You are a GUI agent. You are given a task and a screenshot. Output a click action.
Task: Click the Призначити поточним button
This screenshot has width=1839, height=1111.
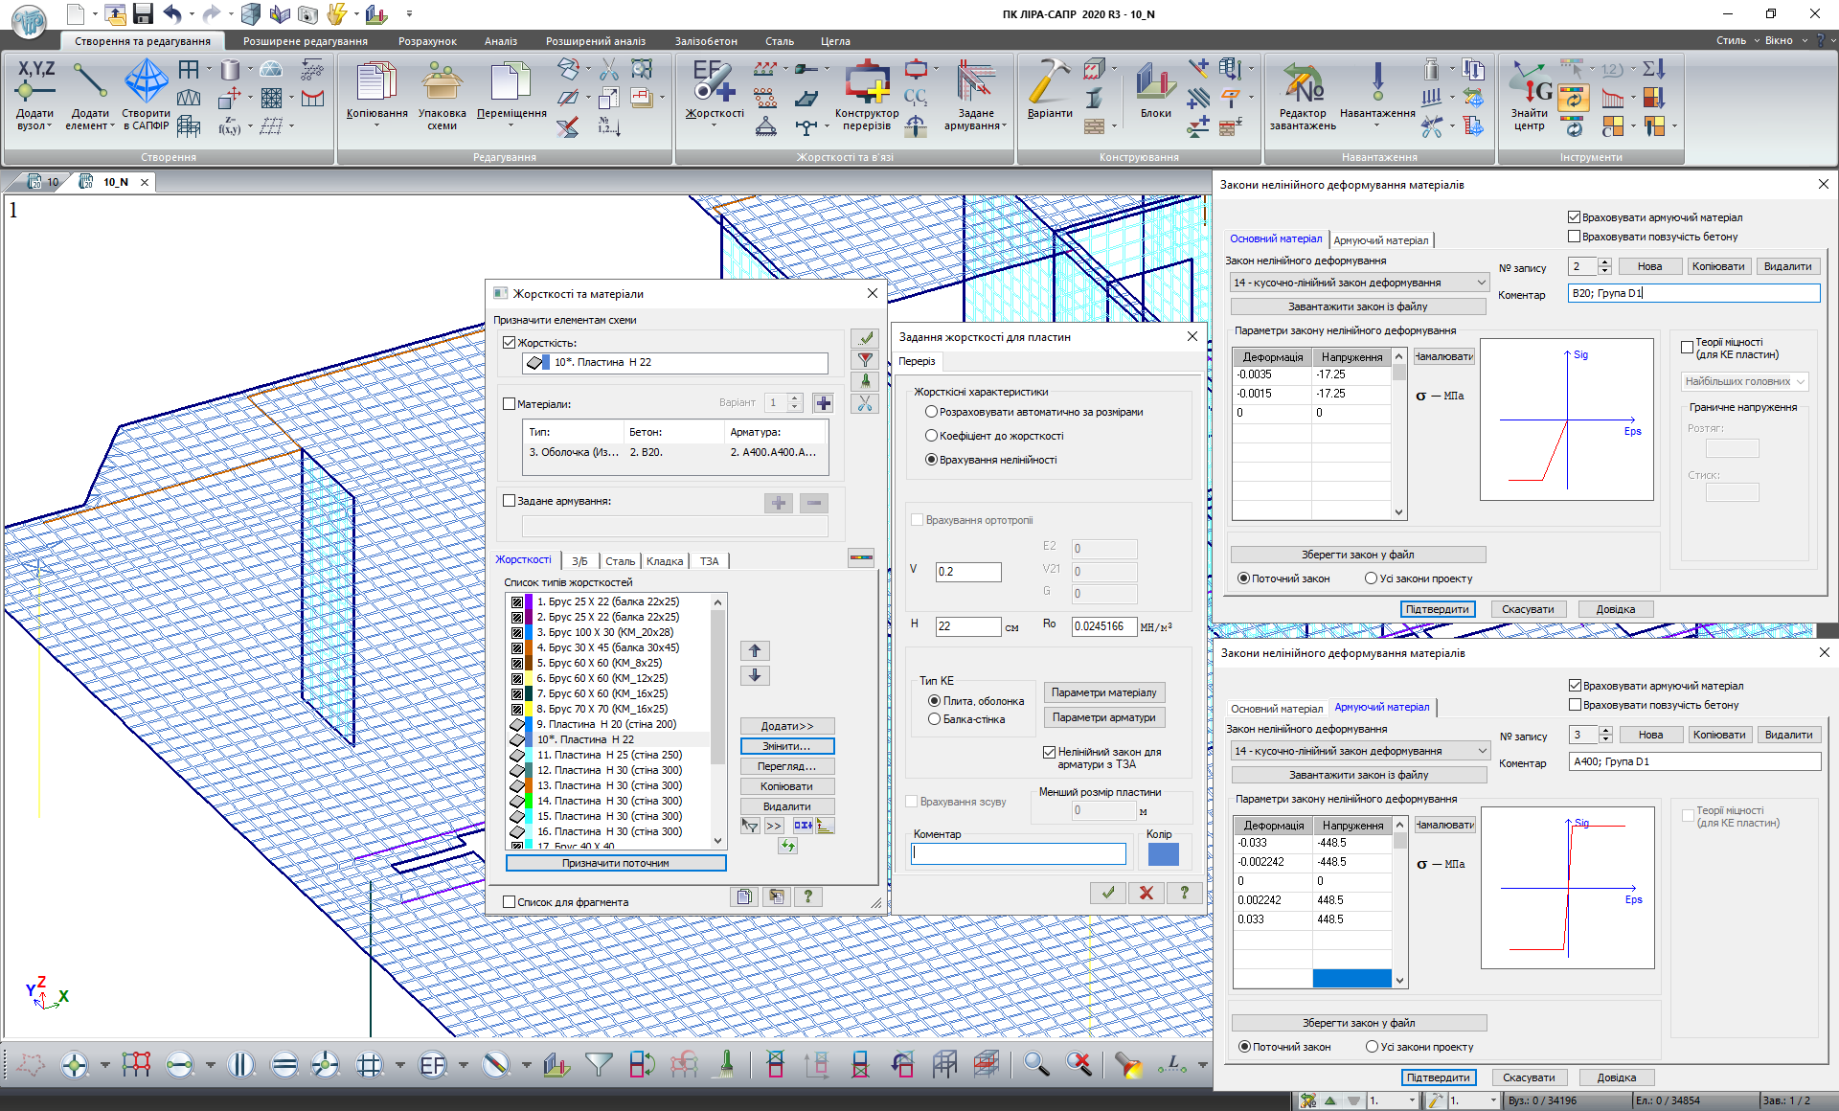[615, 863]
